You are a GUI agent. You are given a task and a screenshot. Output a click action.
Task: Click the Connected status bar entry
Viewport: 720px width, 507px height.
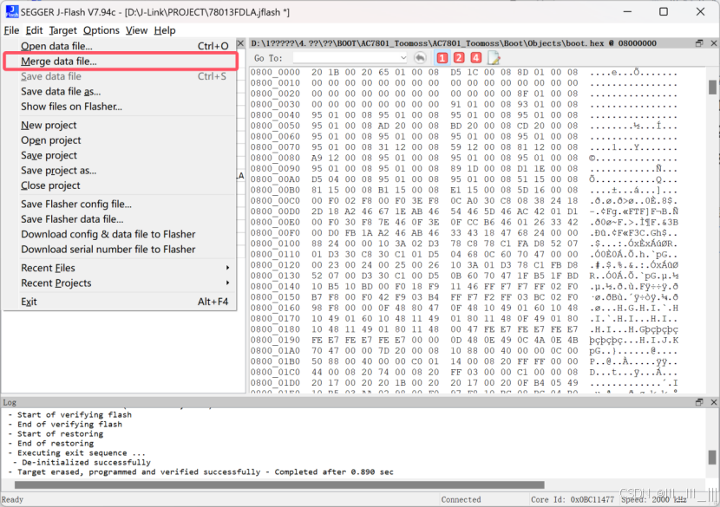[461, 499]
